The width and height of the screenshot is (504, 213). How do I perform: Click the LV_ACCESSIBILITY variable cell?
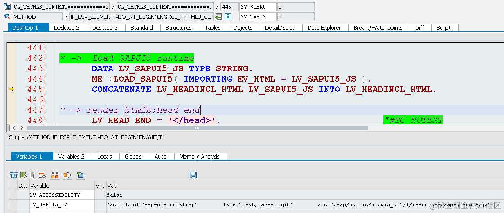pos(62,195)
